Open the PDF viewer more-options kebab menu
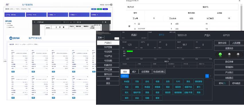Viewport: 244px width, 105px height. [x=109, y=22]
